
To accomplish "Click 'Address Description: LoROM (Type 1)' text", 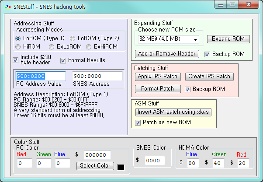I will point(61,94).
